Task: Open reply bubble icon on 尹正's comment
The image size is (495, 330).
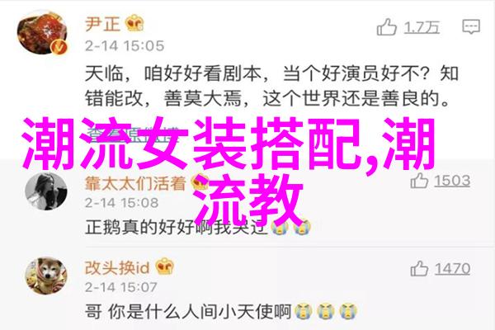Action: [471, 27]
